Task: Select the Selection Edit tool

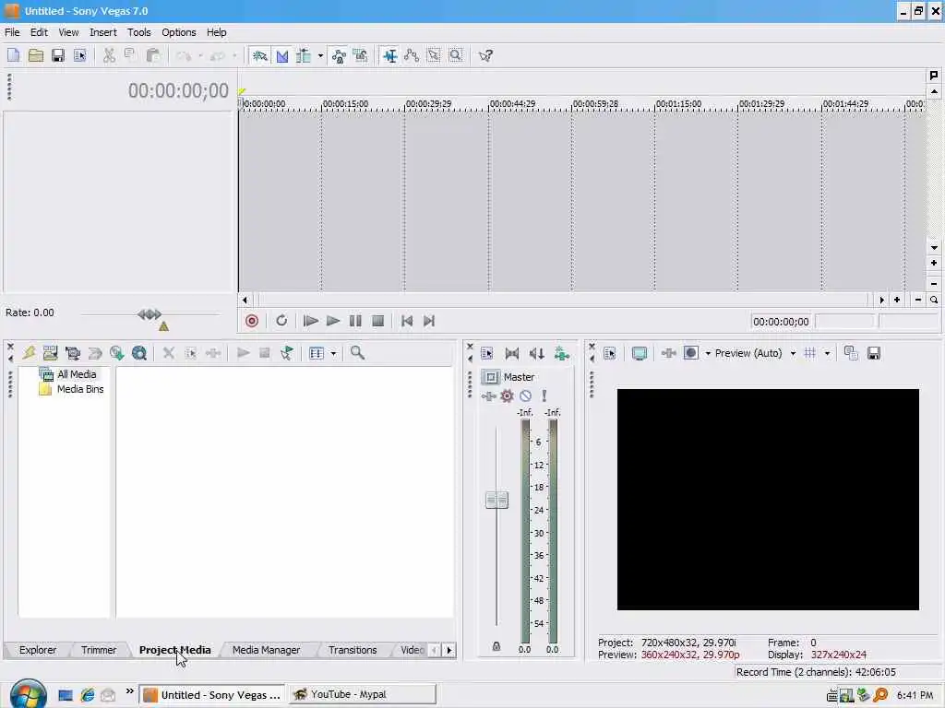Action: point(434,56)
